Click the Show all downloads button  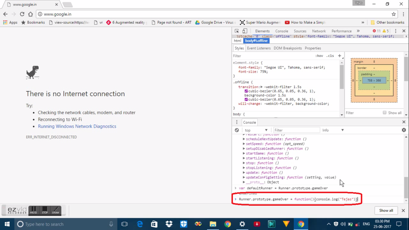(x=386, y=211)
